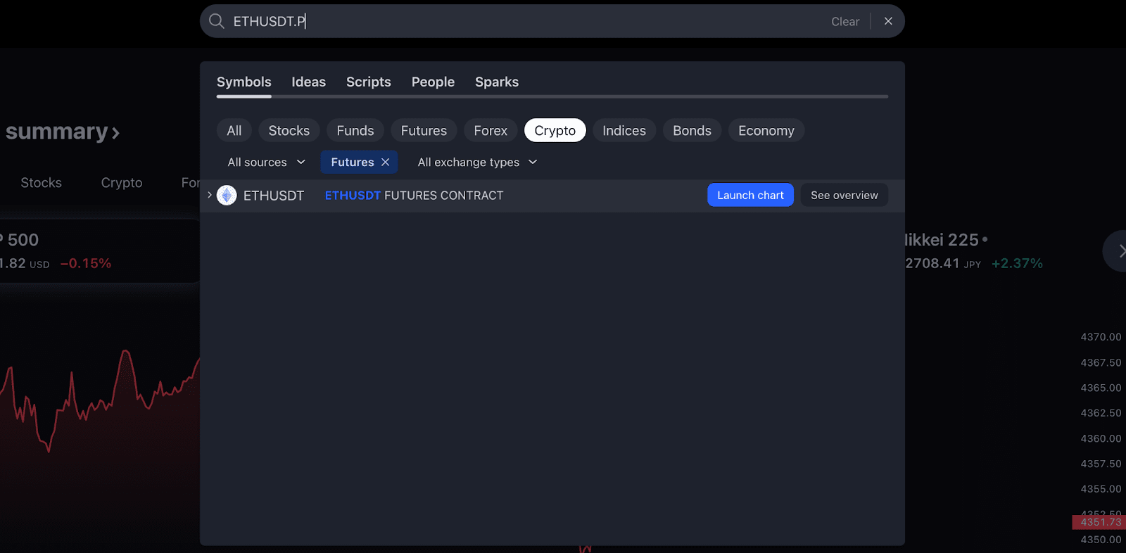
Task: Filter results by Stocks
Action: coord(289,130)
